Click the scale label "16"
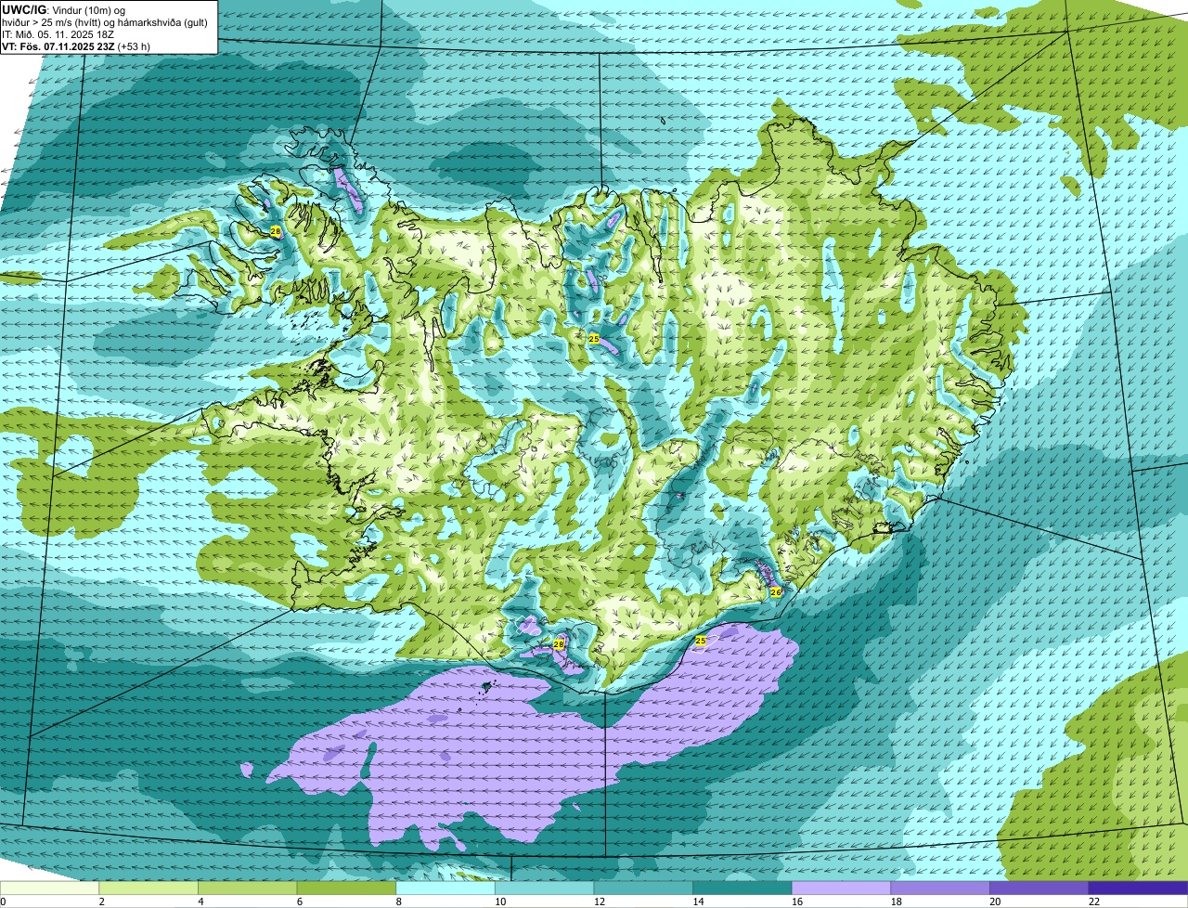 pyautogui.click(x=797, y=902)
